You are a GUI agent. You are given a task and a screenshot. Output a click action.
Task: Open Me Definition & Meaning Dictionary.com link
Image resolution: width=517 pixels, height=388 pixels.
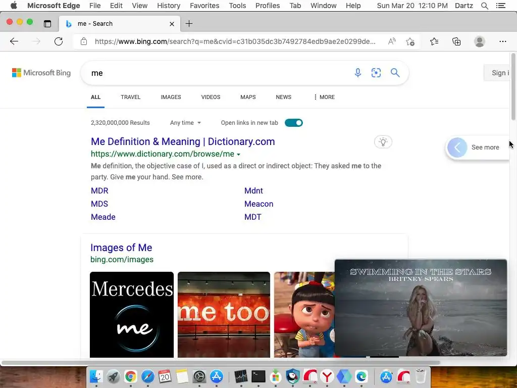[x=183, y=141]
